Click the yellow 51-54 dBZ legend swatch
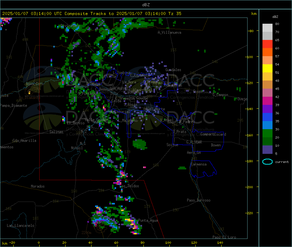This screenshot has width=292, height=247. 267,68
